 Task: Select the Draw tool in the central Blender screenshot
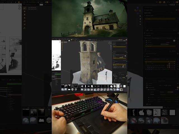click(x=62, y=42)
